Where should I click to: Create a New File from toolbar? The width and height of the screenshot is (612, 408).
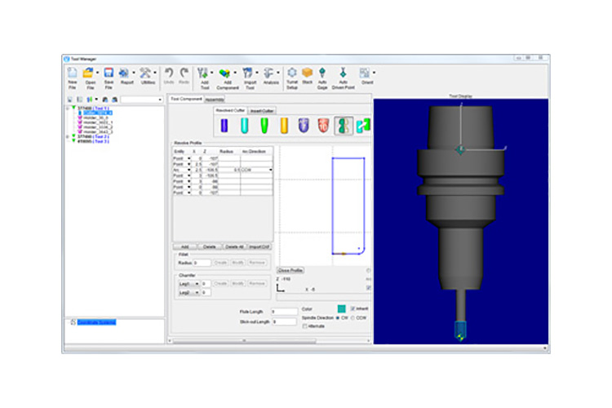pos(72,78)
